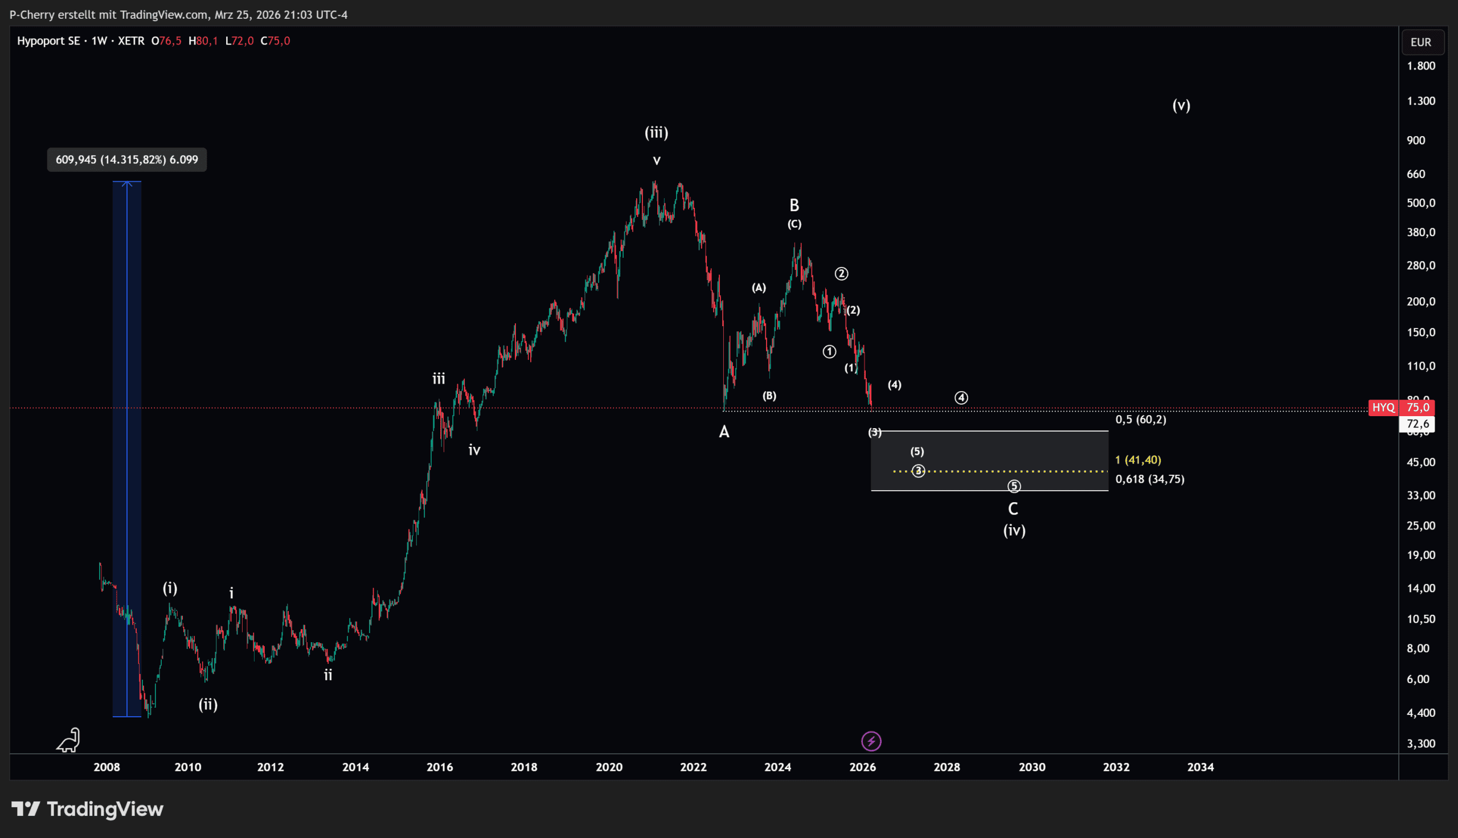Open the EUR currency selector
This screenshot has height=838, width=1458.
1420,42
